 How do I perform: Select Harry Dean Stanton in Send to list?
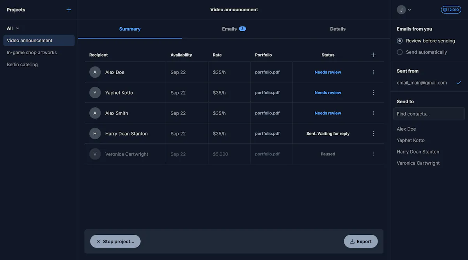click(x=418, y=152)
